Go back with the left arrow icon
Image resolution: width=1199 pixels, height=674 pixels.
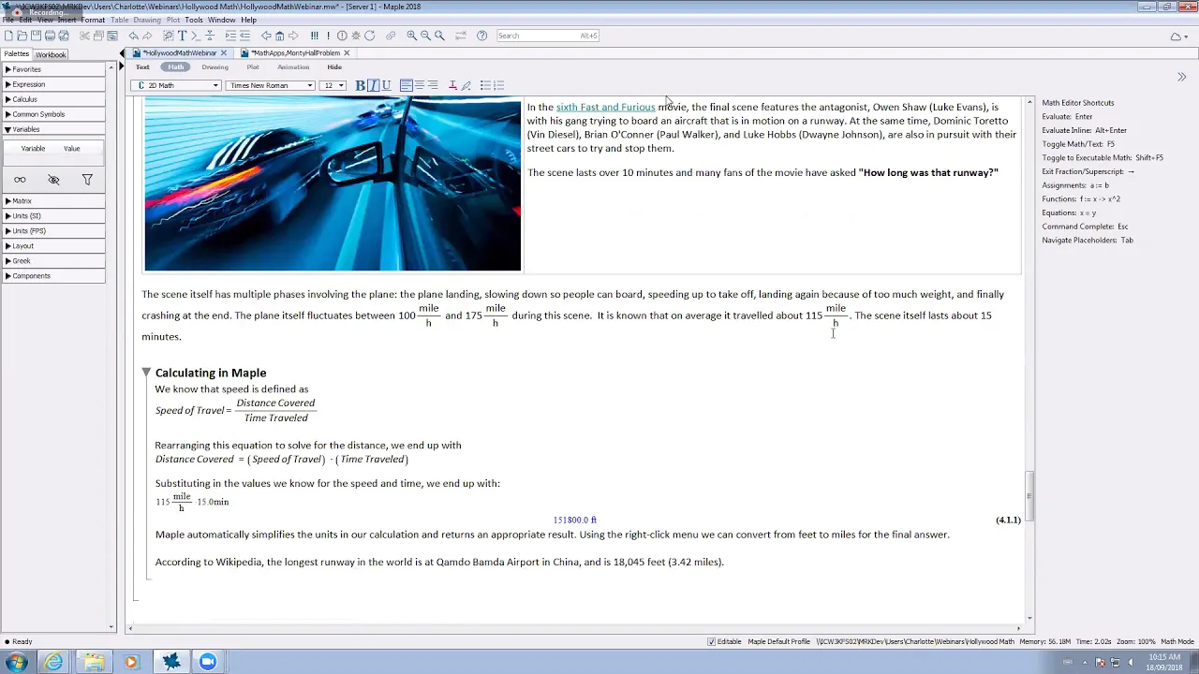[x=266, y=36]
